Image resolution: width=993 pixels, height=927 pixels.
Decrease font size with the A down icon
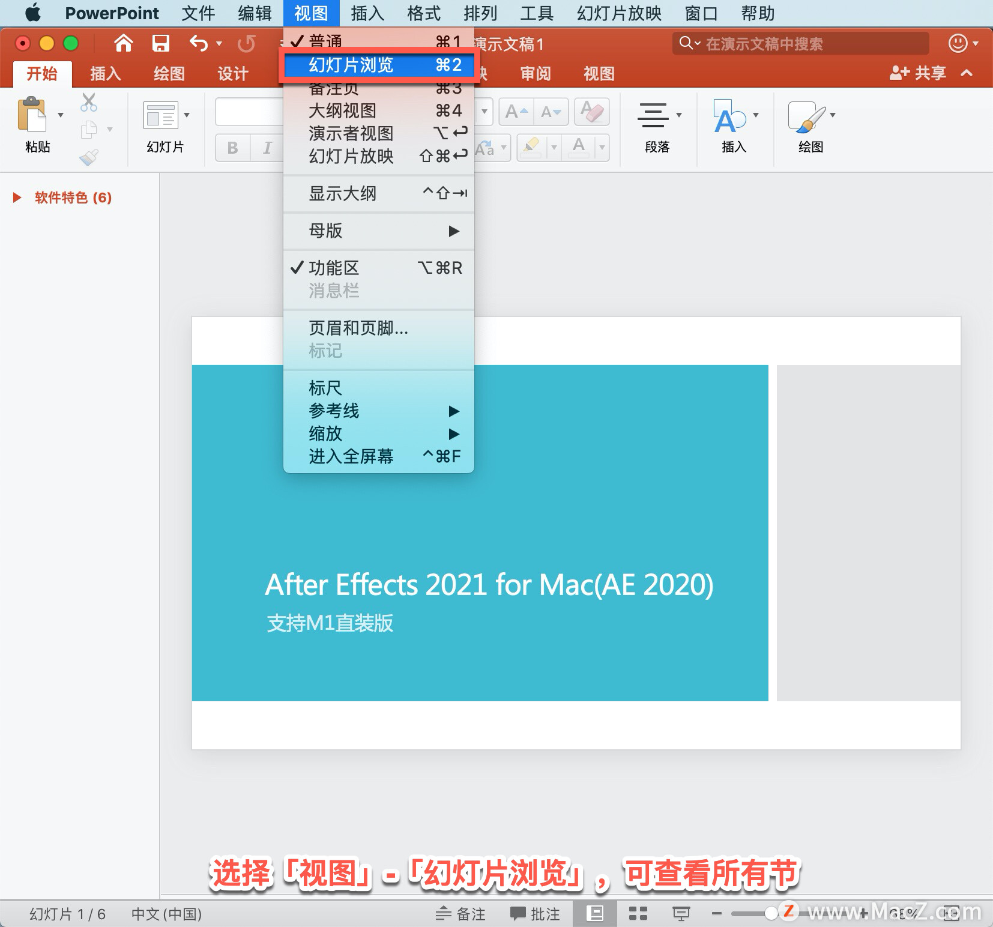pyautogui.click(x=551, y=112)
